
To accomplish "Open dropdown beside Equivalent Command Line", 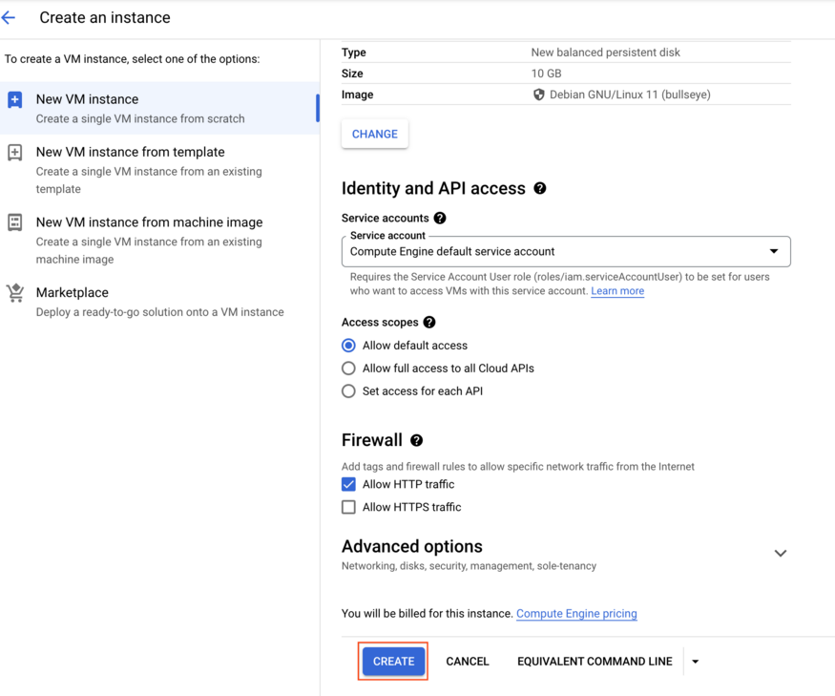I will [695, 661].
